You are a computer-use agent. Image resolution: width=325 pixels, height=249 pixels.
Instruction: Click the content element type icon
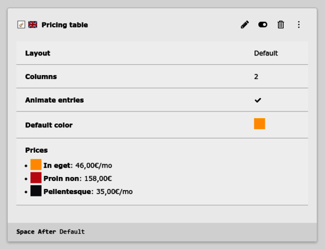(x=21, y=25)
